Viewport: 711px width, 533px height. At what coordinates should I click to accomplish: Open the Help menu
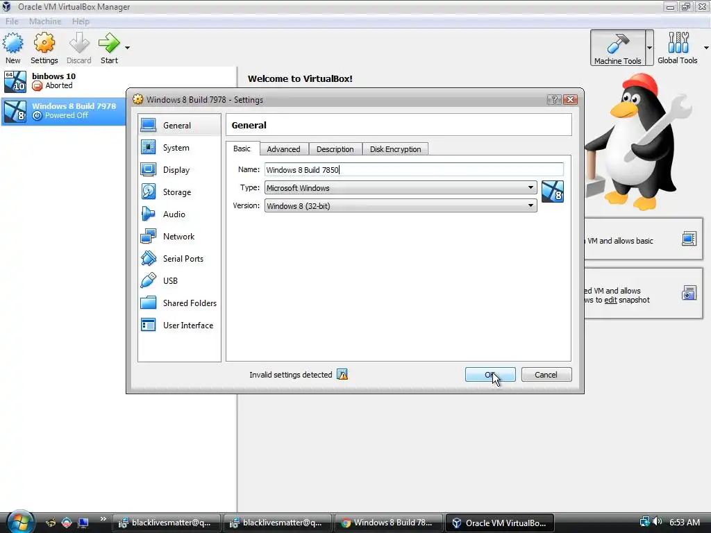81,22
